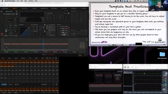Open the Window menu in menu bar
Screen dimensions: 168x94
coord(31,1)
